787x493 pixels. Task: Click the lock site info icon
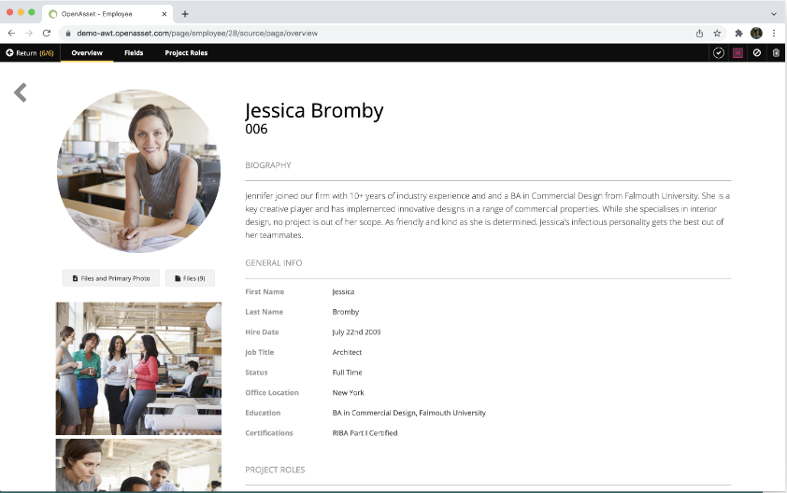(68, 33)
